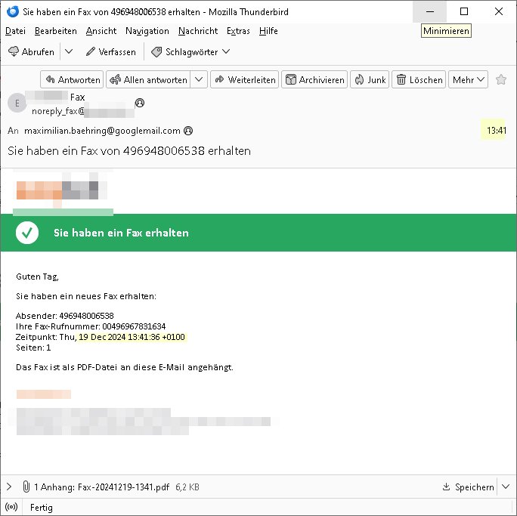This screenshot has height=516, width=517.
Task: Open the Nachricht menu
Action: coord(198,31)
